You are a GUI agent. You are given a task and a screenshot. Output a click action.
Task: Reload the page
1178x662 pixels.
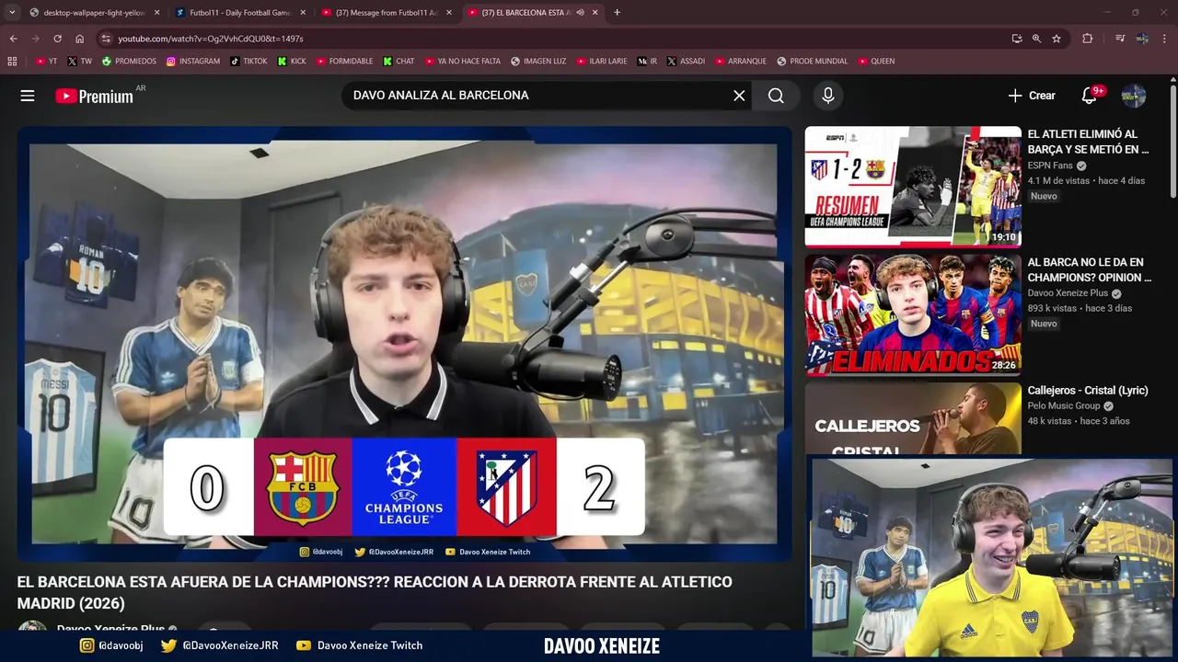coord(57,39)
